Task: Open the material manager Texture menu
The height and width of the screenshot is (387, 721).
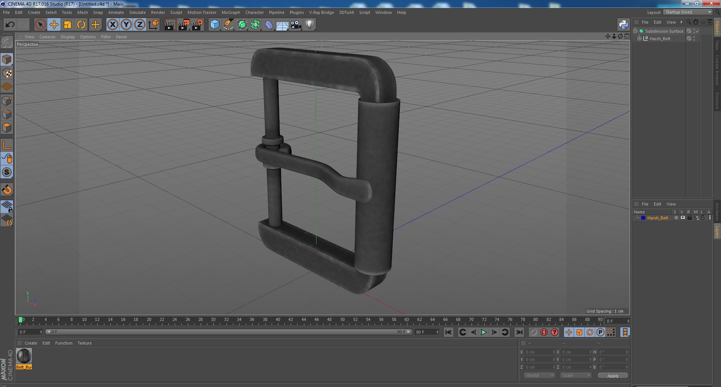Action: pos(85,343)
